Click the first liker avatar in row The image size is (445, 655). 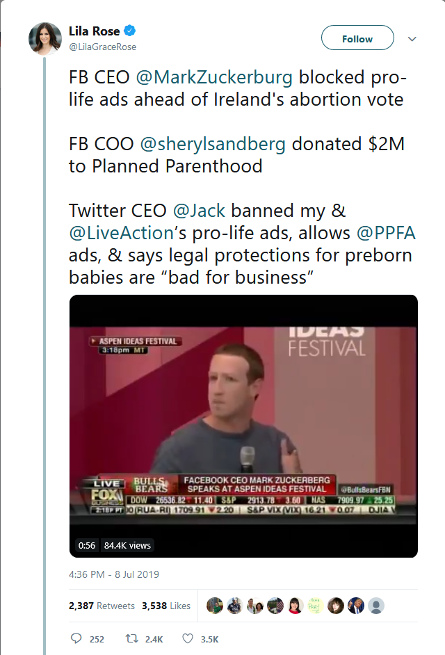point(215,605)
